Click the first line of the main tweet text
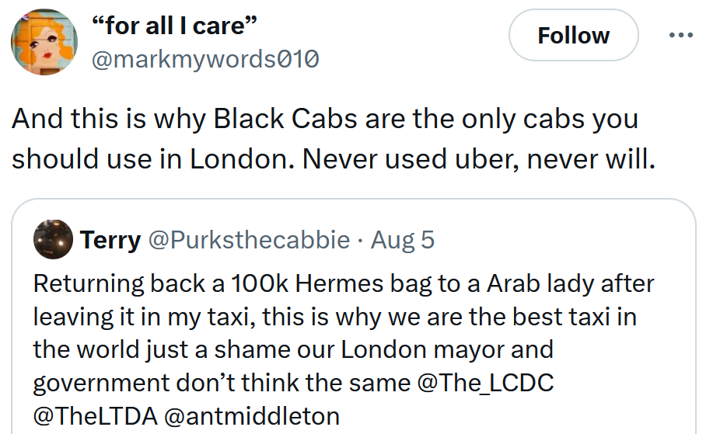 (x=325, y=120)
